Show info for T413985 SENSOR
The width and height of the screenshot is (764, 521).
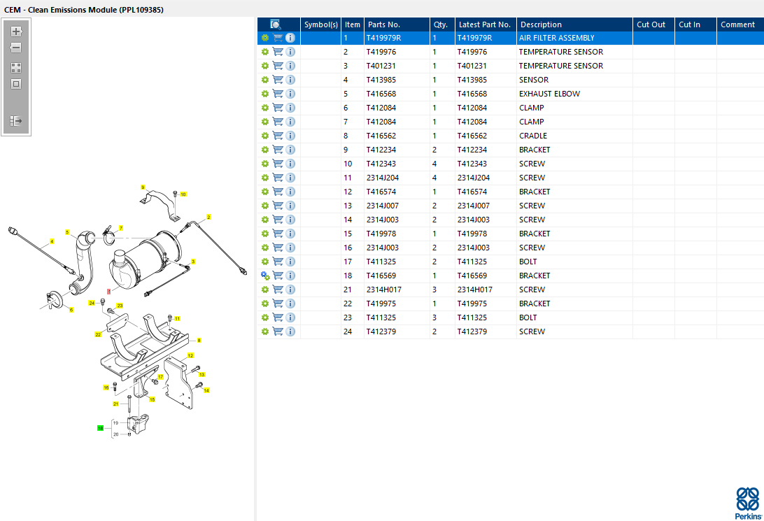pos(290,80)
